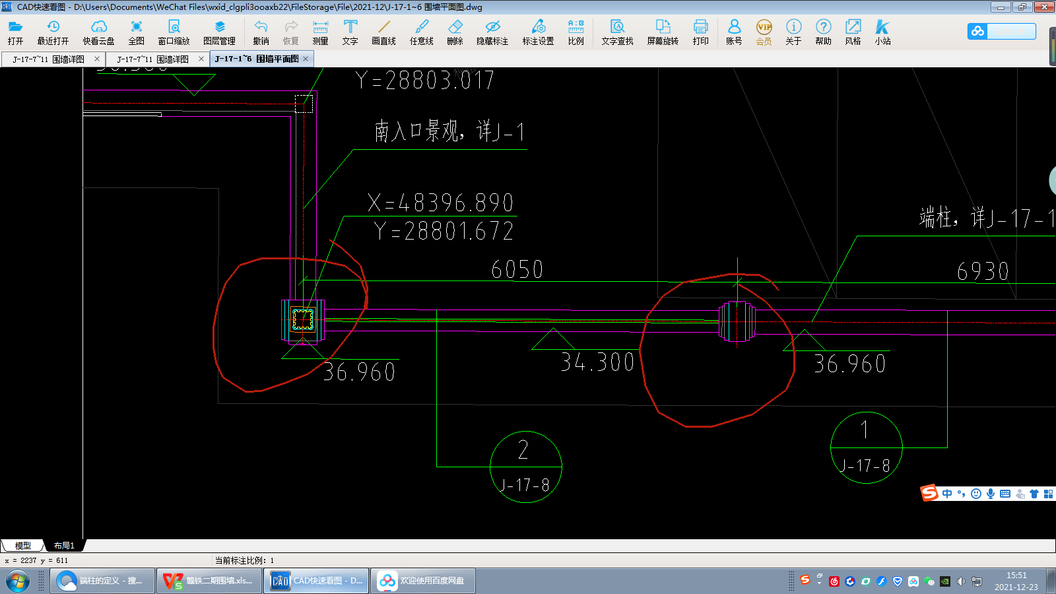The image size is (1056, 594).
Task: Open the 比例 scale tool
Action: 576,32
